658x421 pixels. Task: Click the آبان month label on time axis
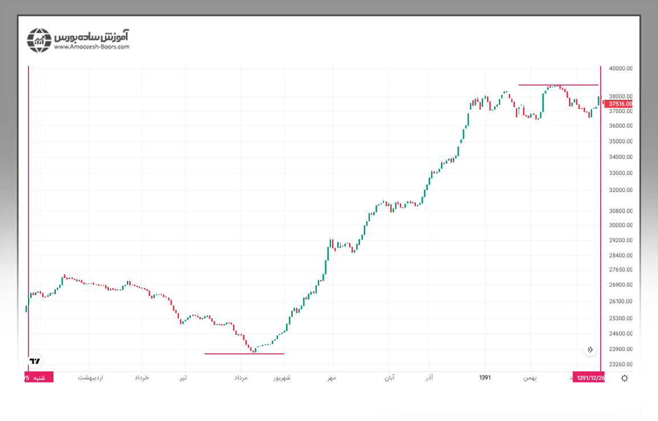pos(389,378)
